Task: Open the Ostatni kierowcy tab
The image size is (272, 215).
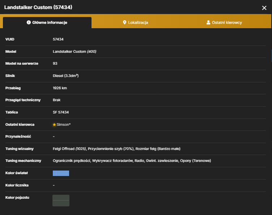Action: [x=224, y=22]
